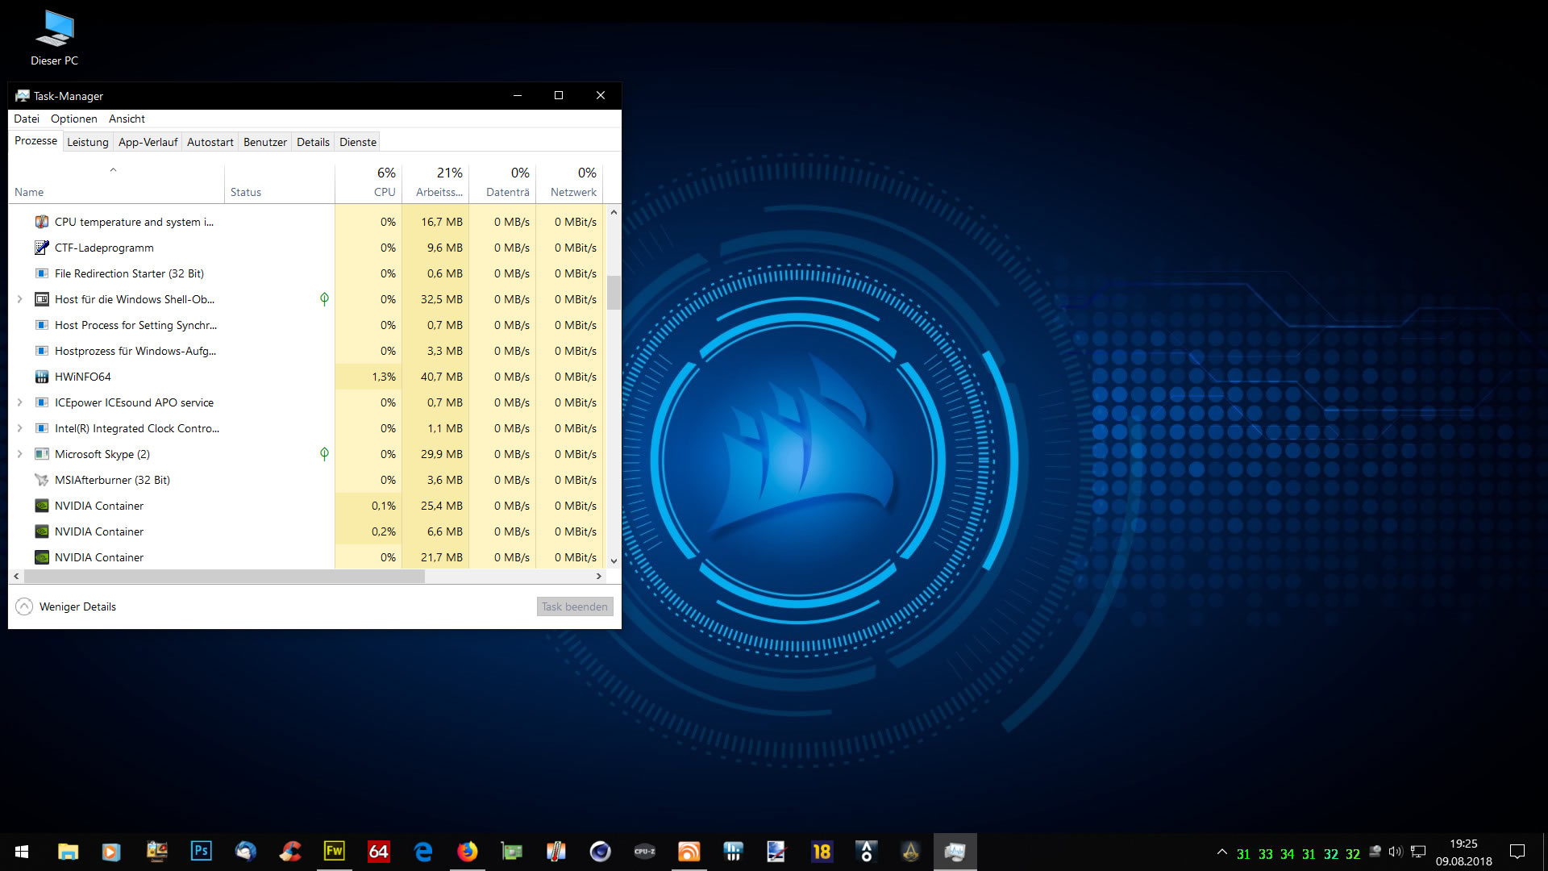The width and height of the screenshot is (1548, 871).
Task: Launch Cinema 4D from the taskbar
Action: pyautogui.click(x=600, y=852)
